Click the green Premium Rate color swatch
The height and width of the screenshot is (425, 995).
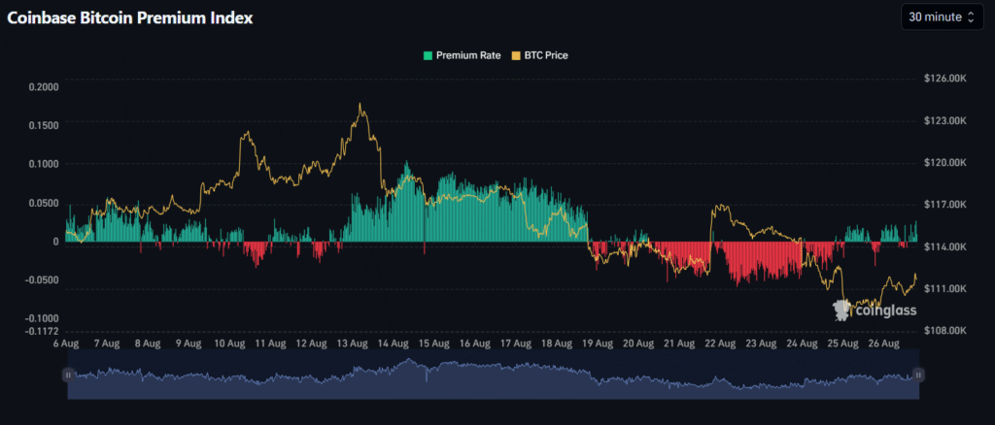428,55
